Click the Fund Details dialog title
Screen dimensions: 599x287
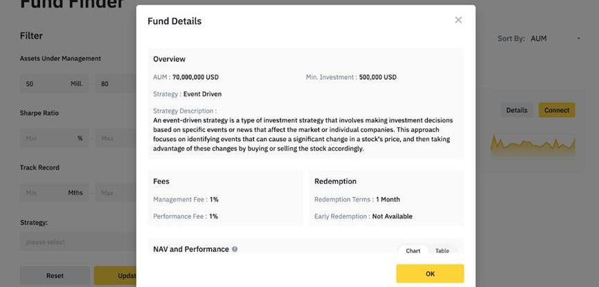175,21
